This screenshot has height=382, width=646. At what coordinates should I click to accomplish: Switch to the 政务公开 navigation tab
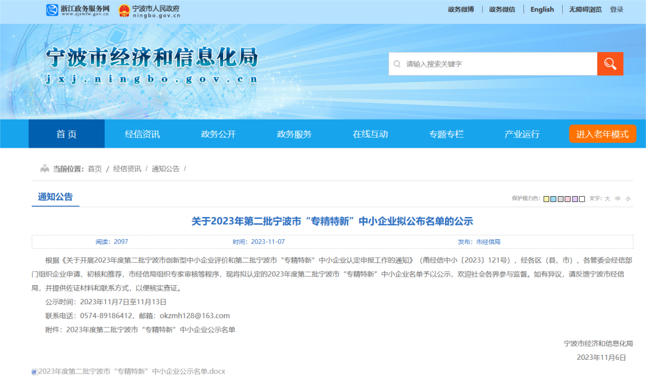point(219,134)
